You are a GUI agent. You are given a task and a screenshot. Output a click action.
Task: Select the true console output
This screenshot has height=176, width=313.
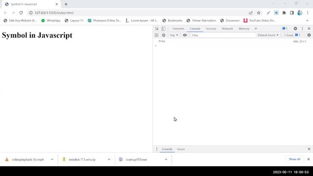coord(162,41)
